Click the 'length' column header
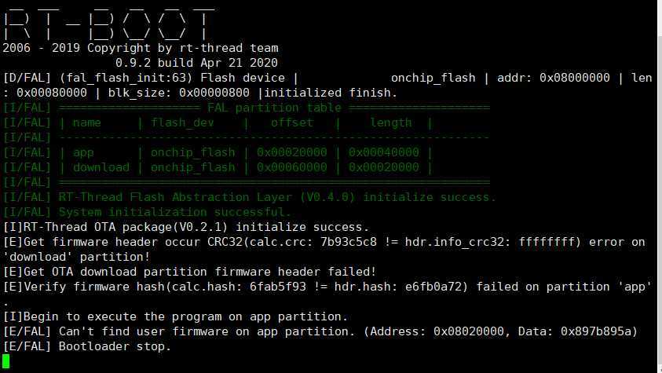This screenshot has width=662, height=373. click(x=390, y=123)
